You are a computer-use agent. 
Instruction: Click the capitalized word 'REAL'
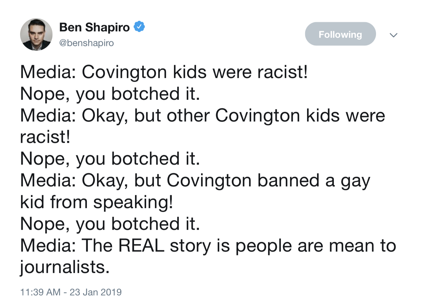point(141,245)
